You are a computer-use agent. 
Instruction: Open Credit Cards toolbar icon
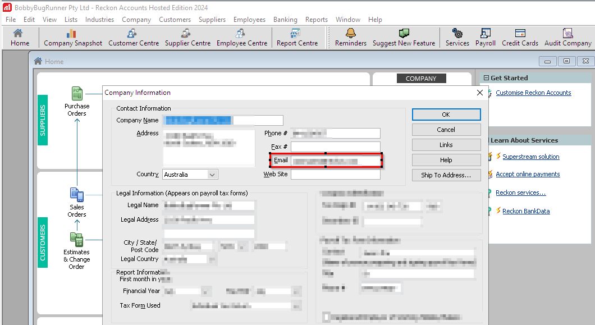(520, 38)
